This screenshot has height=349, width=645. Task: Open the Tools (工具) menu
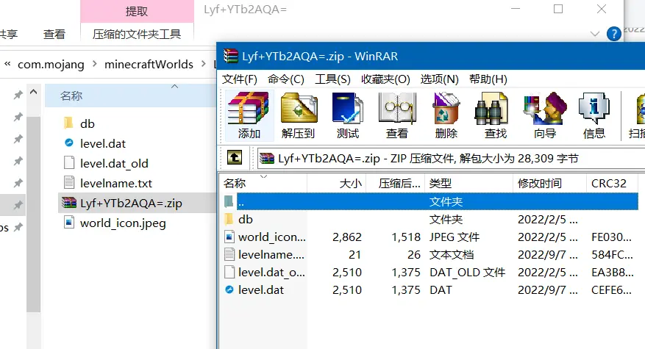[332, 79]
